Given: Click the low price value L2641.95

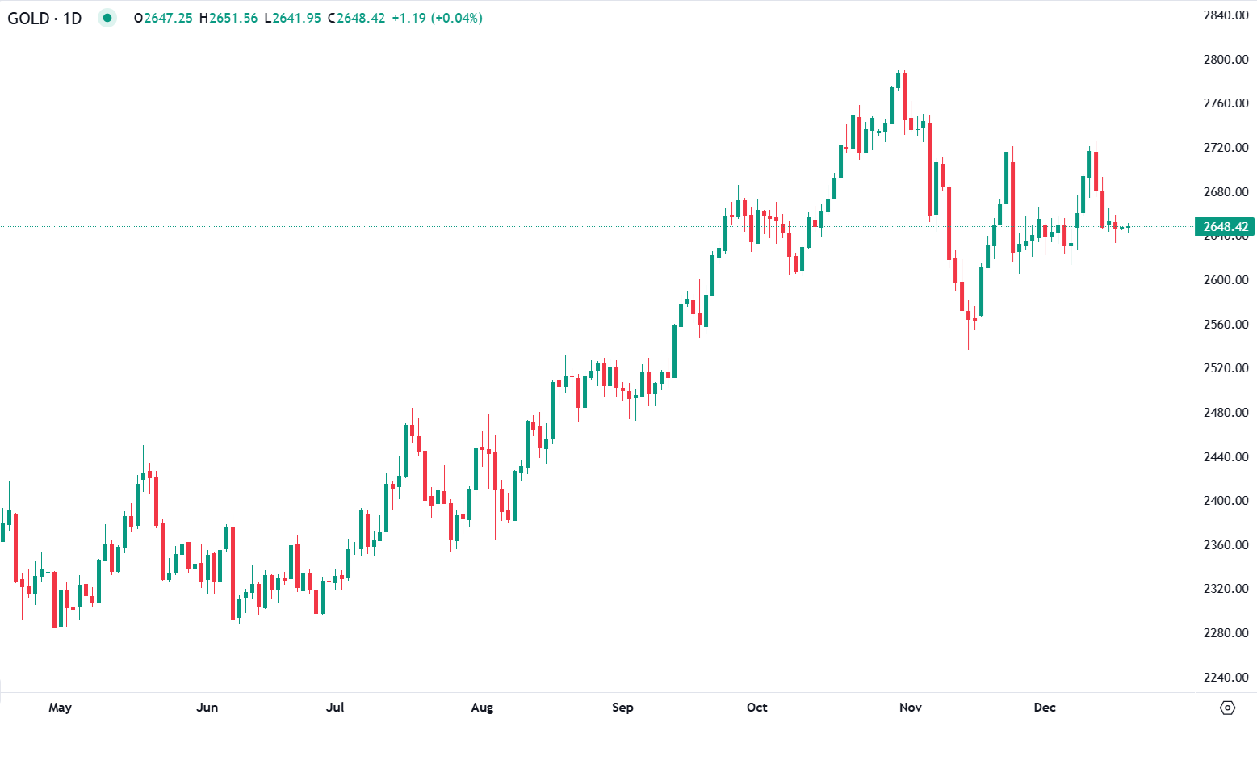Looking at the screenshot, I should click(293, 18).
